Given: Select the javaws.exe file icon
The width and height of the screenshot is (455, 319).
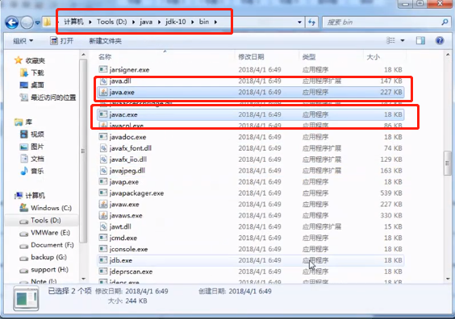Looking at the screenshot, I should click(103, 215).
